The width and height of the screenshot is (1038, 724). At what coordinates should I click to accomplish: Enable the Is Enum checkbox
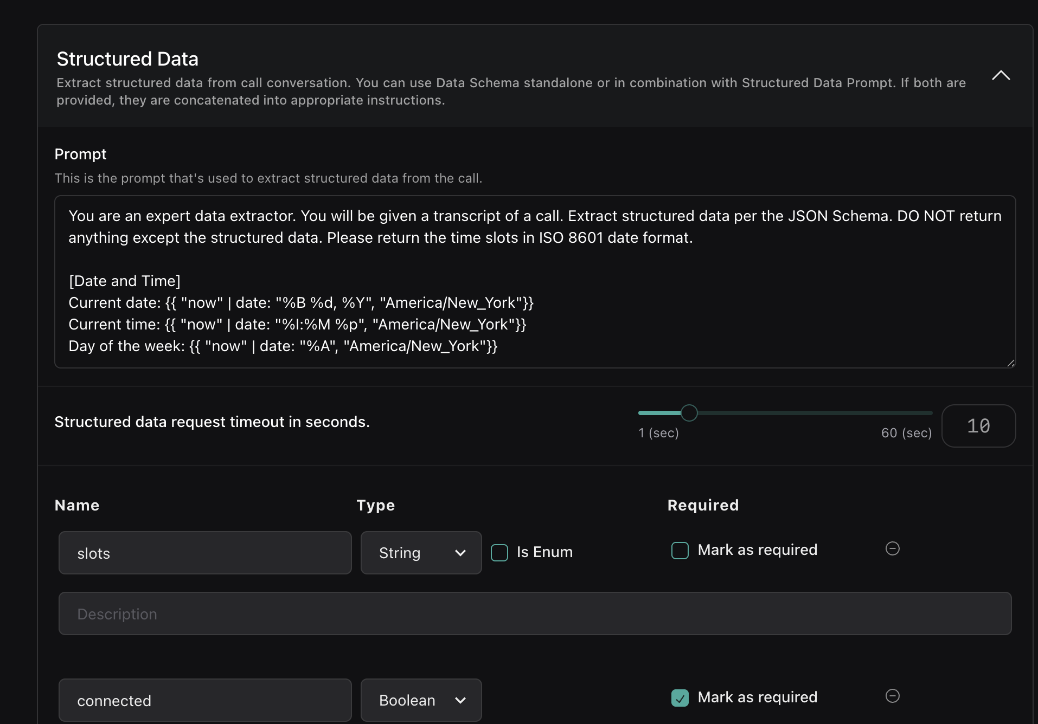point(499,553)
